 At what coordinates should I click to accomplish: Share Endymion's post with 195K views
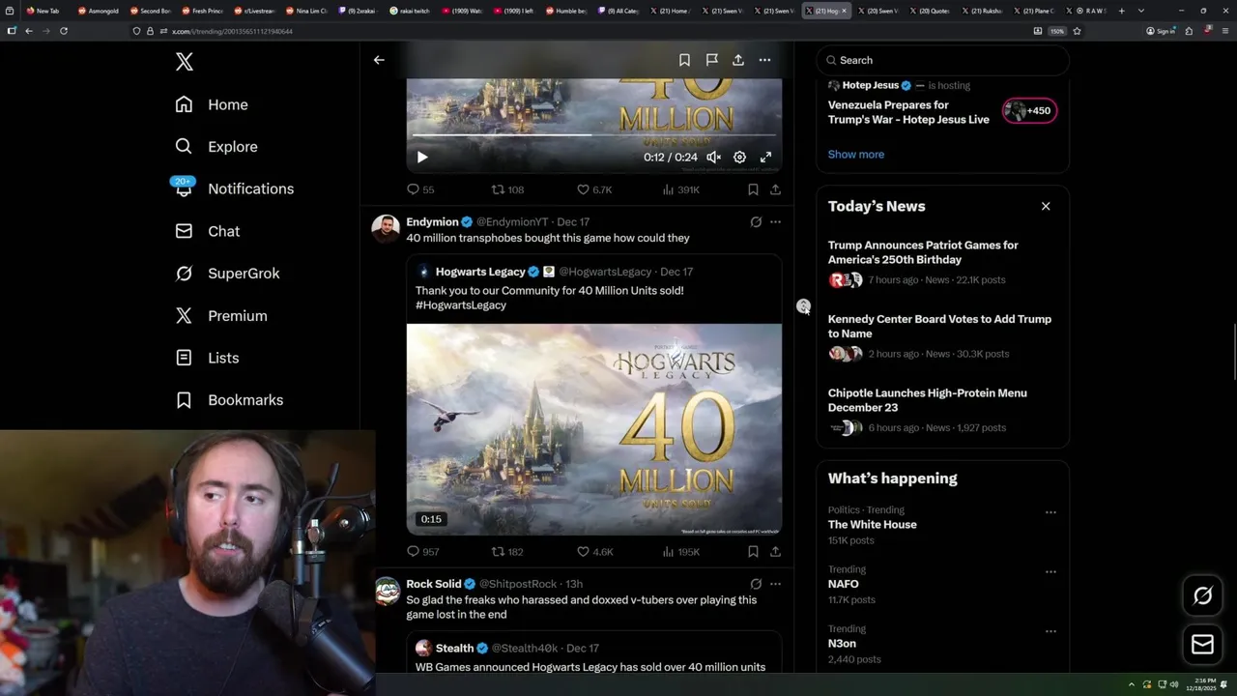[775, 552]
